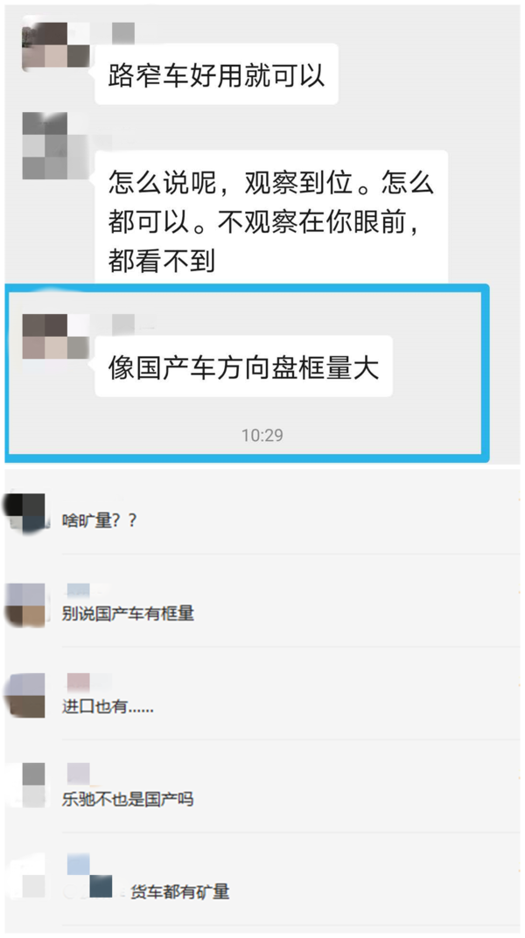
Task: Tap small avatar before '货车都有矿量'
Action: click(101, 886)
